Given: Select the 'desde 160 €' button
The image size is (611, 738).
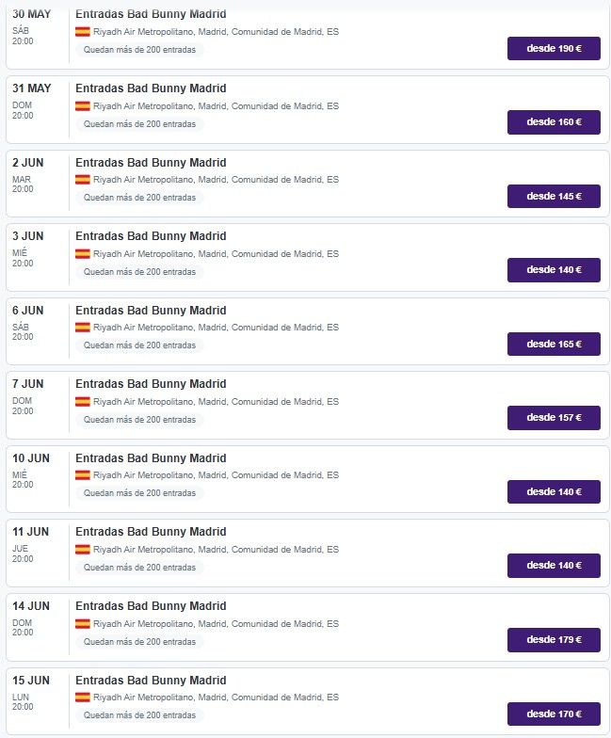Looking at the screenshot, I should click(x=554, y=122).
